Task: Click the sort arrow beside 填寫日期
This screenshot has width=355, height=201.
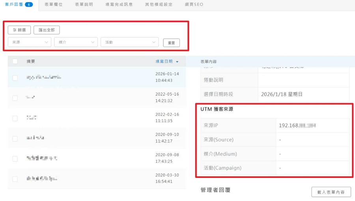Action: pyautogui.click(x=177, y=62)
